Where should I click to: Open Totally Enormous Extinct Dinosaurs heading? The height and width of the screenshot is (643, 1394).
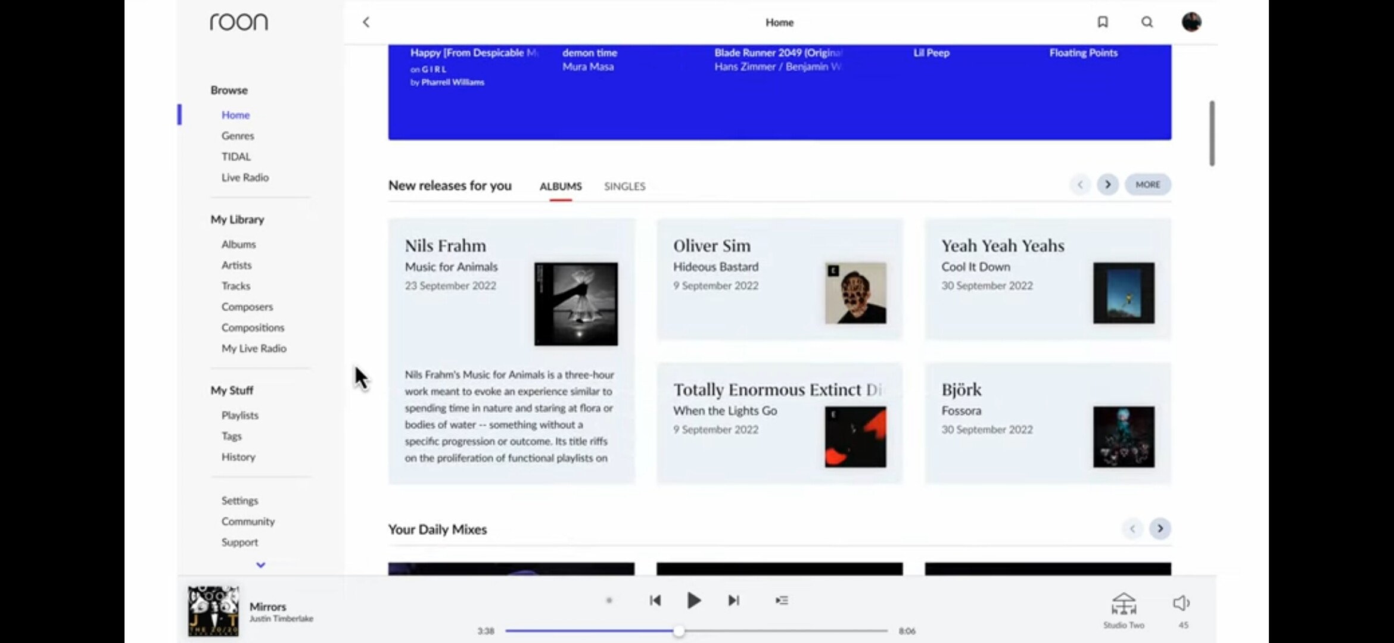click(777, 389)
